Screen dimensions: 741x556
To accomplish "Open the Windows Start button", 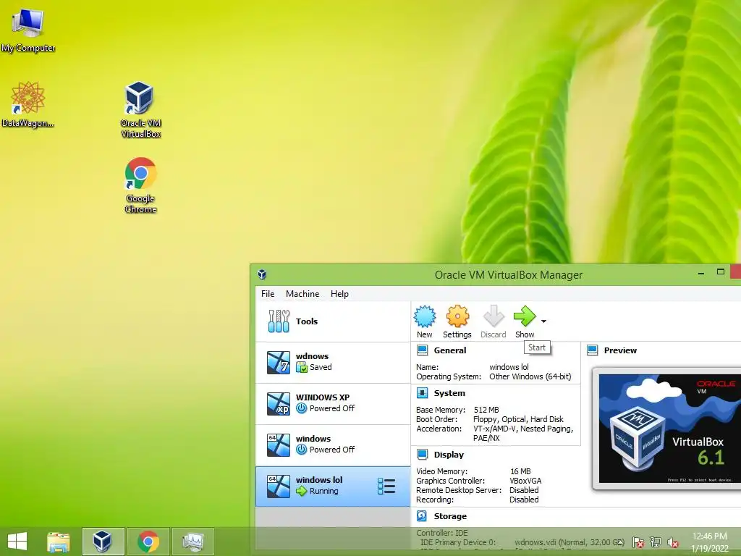I will [17, 541].
